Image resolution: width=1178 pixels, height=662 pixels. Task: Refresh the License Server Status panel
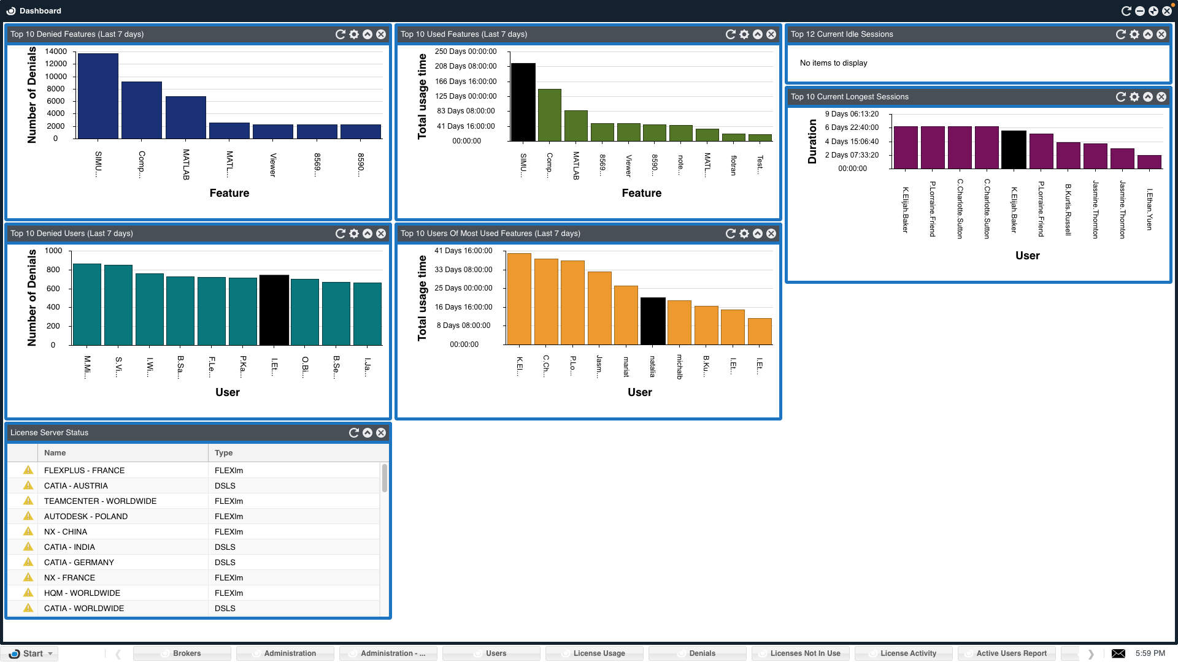pyautogui.click(x=353, y=433)
